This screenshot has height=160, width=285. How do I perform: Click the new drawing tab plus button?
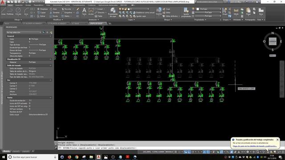[110, 24]
